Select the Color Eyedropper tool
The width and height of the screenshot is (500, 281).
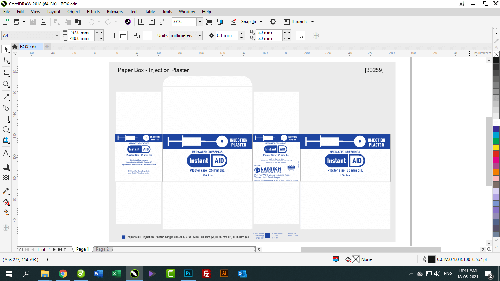click(6, 191)
